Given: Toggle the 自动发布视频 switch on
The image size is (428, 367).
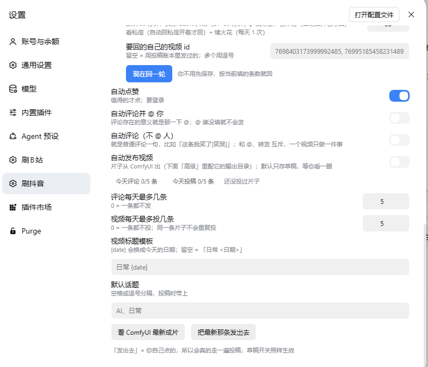Looking at the screenshot, I should pos(399,162).
